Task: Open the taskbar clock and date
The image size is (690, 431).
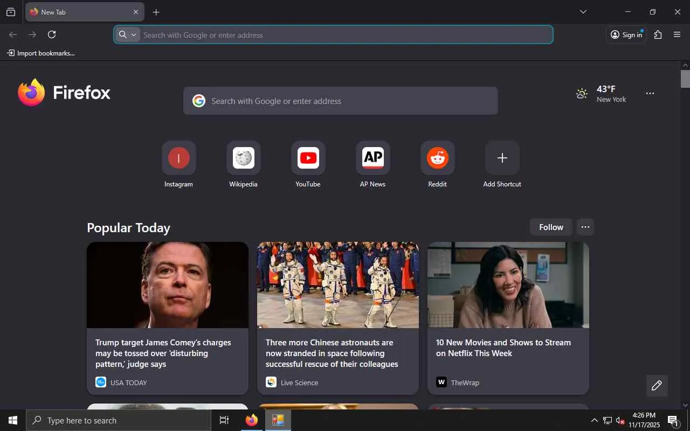Action: tap(644, 420)
